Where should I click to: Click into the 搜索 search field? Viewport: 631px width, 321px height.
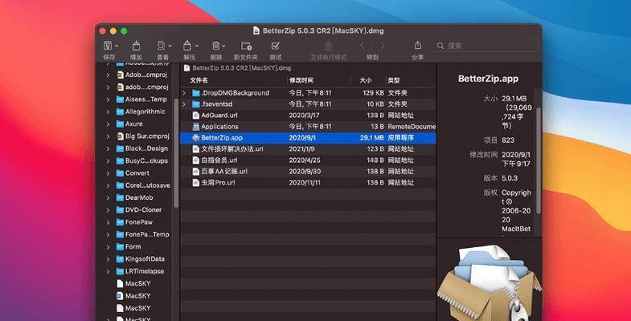(x=486, y=46)
